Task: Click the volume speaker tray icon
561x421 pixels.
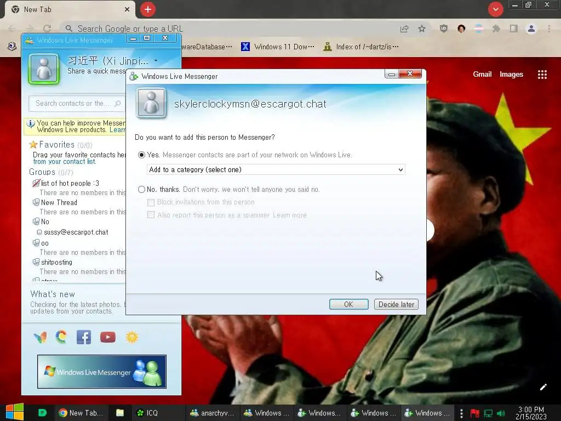Action: click(x=501, y=413)
